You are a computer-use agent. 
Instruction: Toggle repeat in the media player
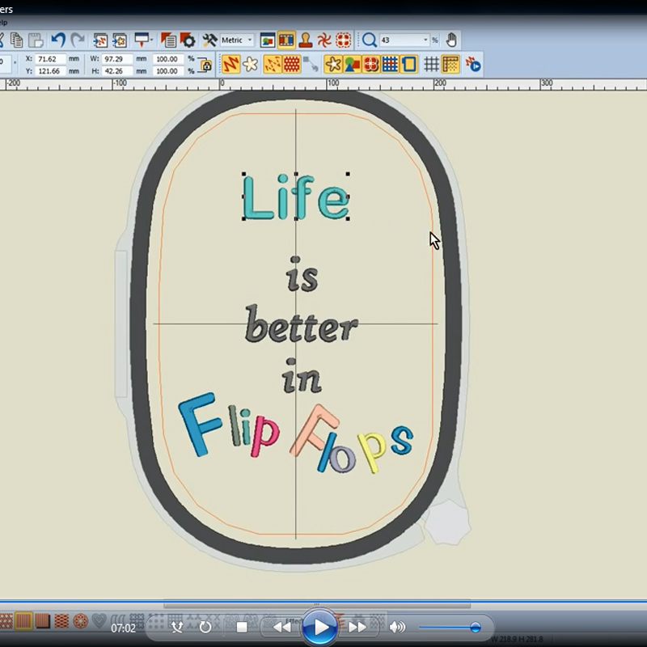pos(205,628)
